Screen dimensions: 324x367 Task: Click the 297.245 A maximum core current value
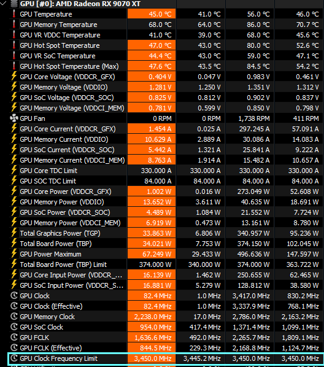click(x=254, y=129)
